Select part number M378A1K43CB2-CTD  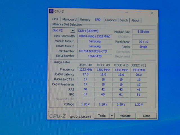pyautogui.click(x=95, y=51)
